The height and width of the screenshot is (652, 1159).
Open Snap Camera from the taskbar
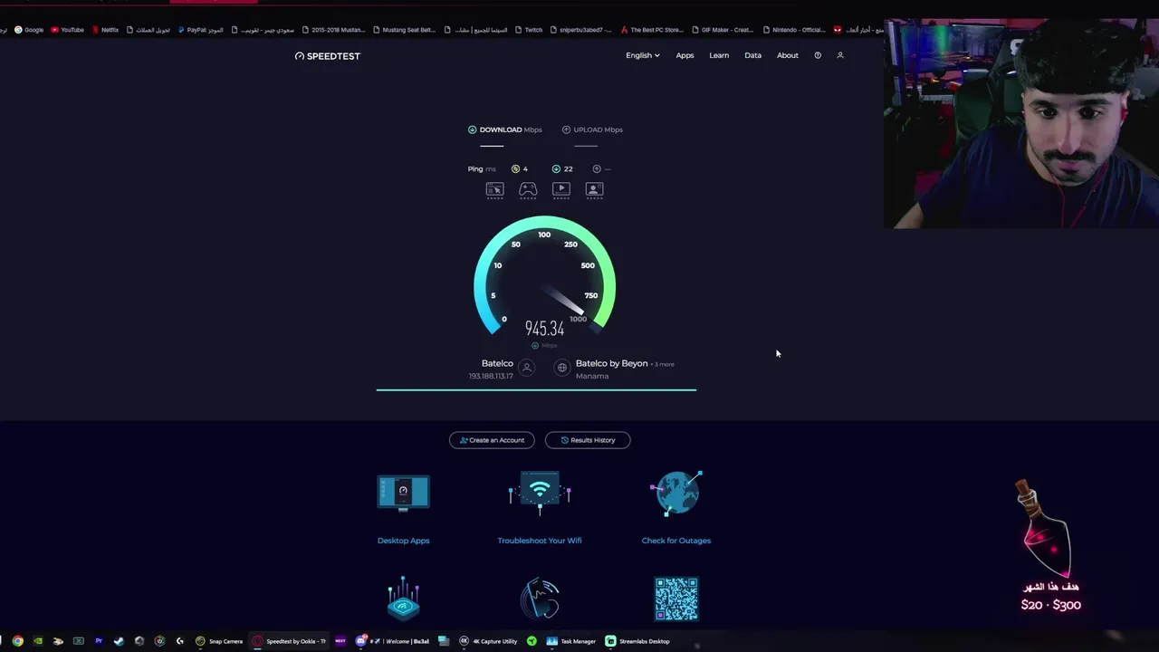[x=219, y=641]
